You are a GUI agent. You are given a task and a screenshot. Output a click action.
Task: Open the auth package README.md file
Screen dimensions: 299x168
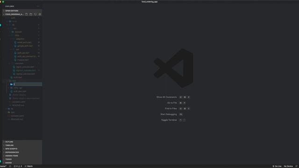pyautogui.click(x=18, y=105)
